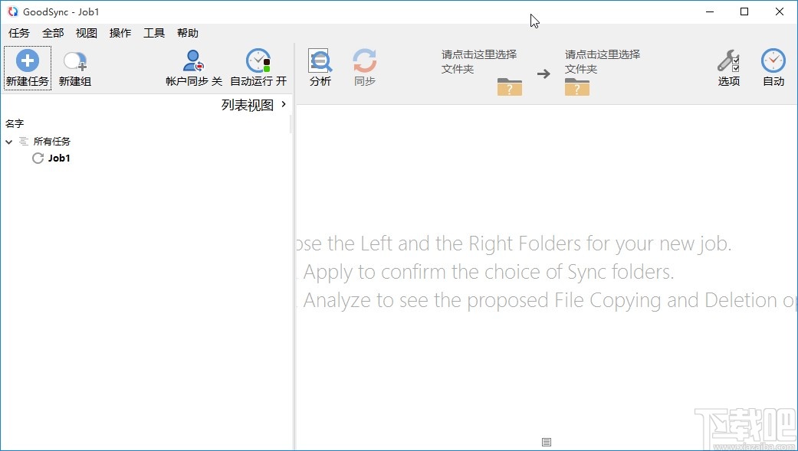Toggle 自动运行 auto-run clock
The width and height of the screenshot is (798, 451).
tap(258, 68)
